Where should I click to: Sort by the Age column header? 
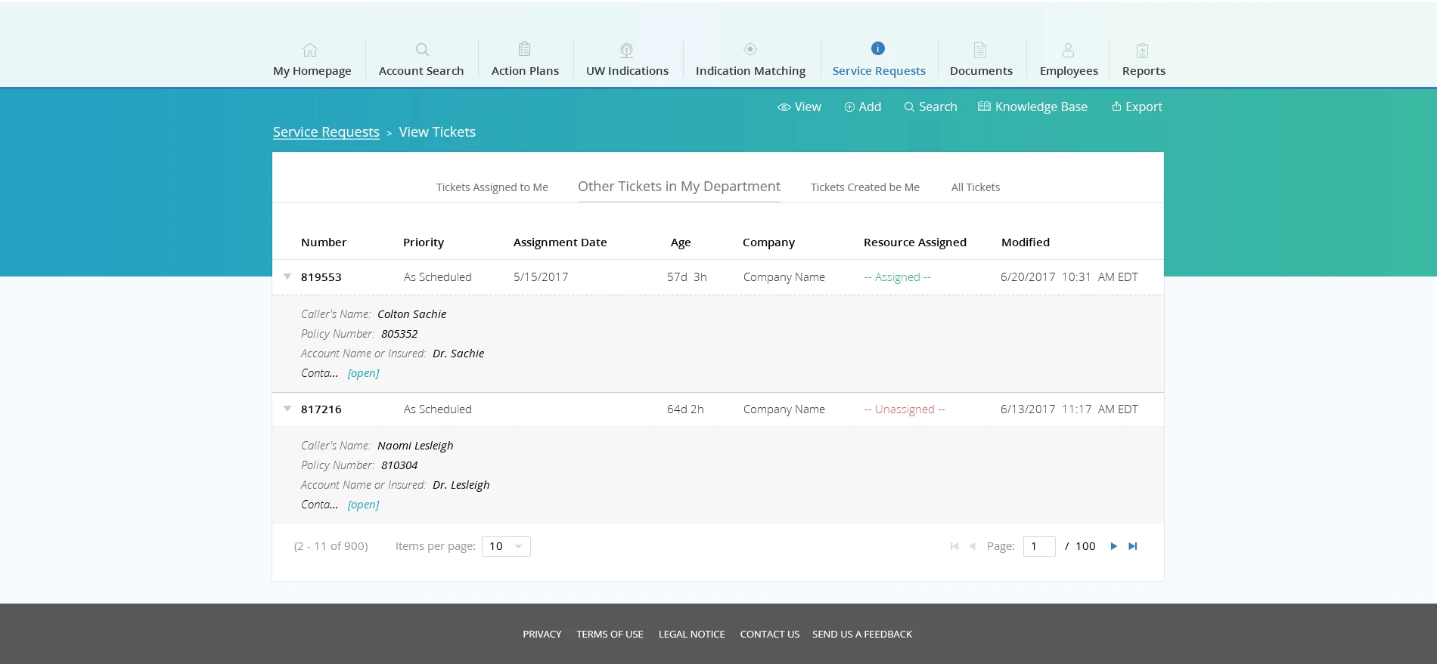point(681,242)
